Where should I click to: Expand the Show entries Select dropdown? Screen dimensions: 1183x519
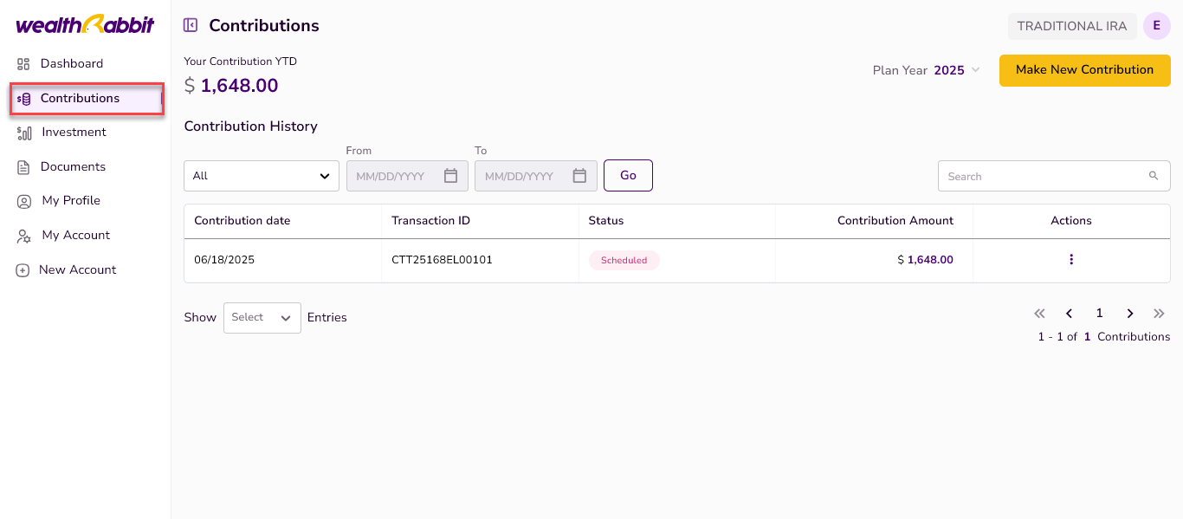pos(262,318)
